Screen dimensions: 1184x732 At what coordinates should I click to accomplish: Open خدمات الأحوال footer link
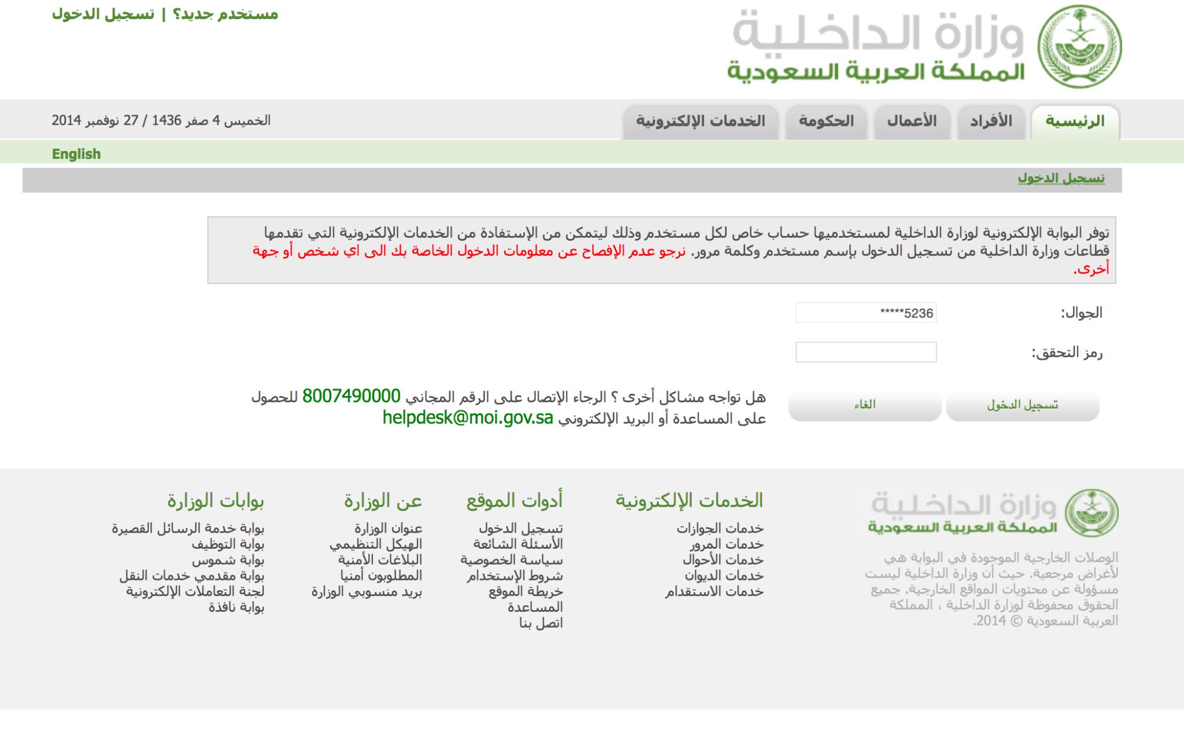(x=723, y=560)
